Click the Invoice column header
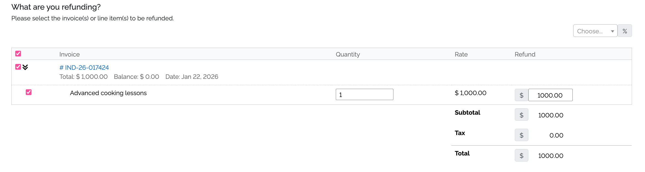 [x=70, y=54]
